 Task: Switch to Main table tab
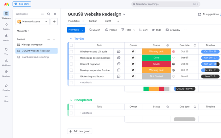(74, 21)
